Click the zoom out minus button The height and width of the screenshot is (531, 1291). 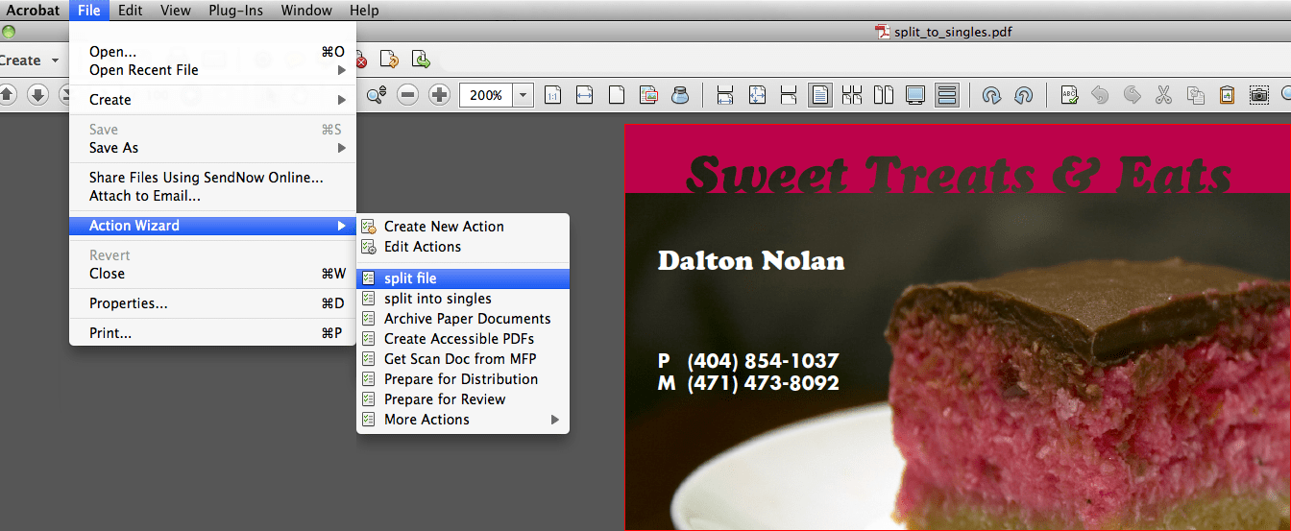click(408, 94)
